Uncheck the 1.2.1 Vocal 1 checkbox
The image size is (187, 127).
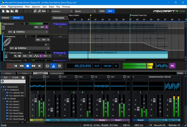[x=7, y=101]
